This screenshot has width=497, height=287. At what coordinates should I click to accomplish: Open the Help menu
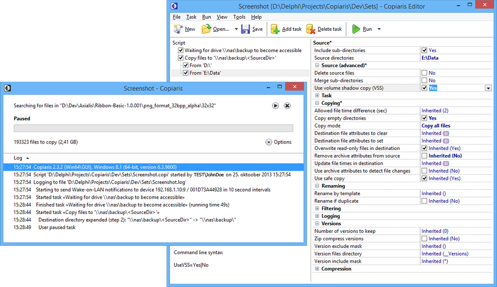(x=256, y=17)
